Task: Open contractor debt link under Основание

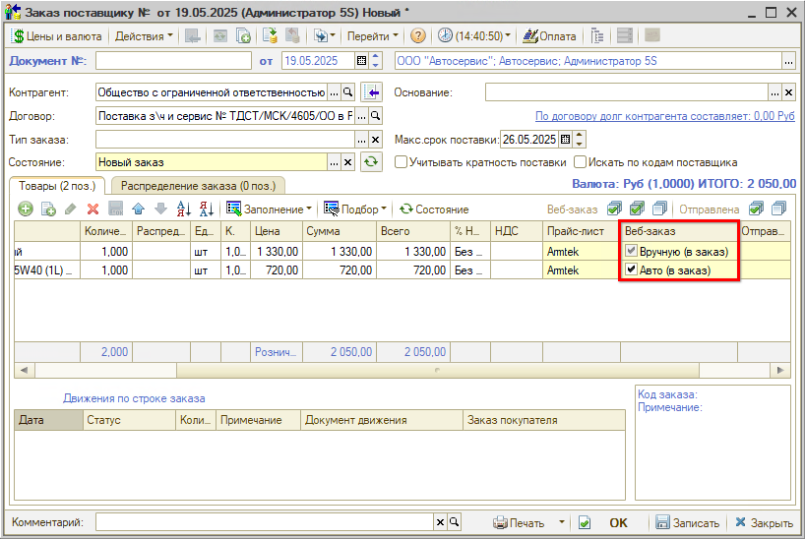Action: (x=664, y=116)
